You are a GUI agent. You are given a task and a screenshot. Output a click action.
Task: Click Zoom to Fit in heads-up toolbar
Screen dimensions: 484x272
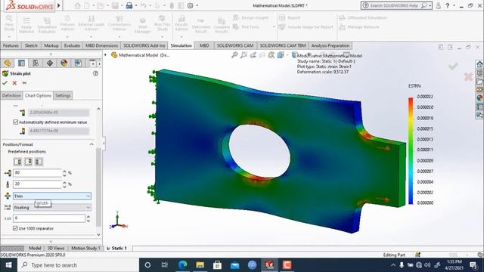coord(234,55)
